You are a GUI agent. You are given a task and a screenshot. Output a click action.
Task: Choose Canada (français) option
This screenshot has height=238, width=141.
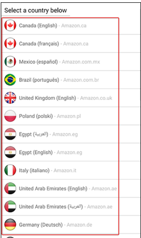tap(60, 44)
